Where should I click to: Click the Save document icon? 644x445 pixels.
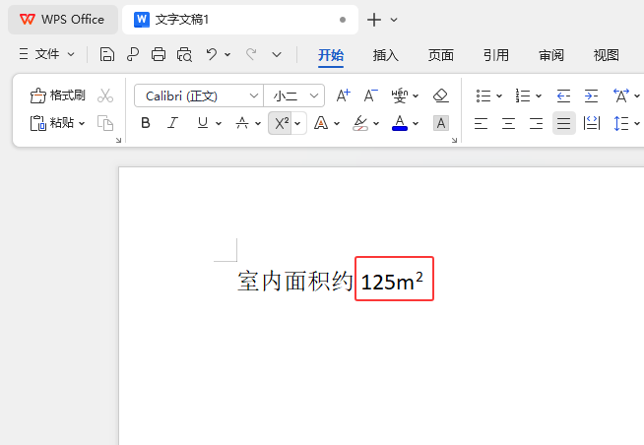click(x=106, y=54)
